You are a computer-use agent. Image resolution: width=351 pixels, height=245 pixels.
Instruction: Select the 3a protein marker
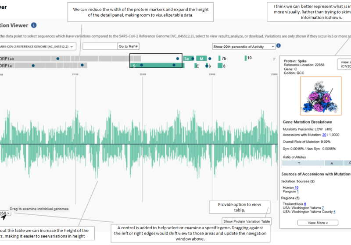click(188, 59)
